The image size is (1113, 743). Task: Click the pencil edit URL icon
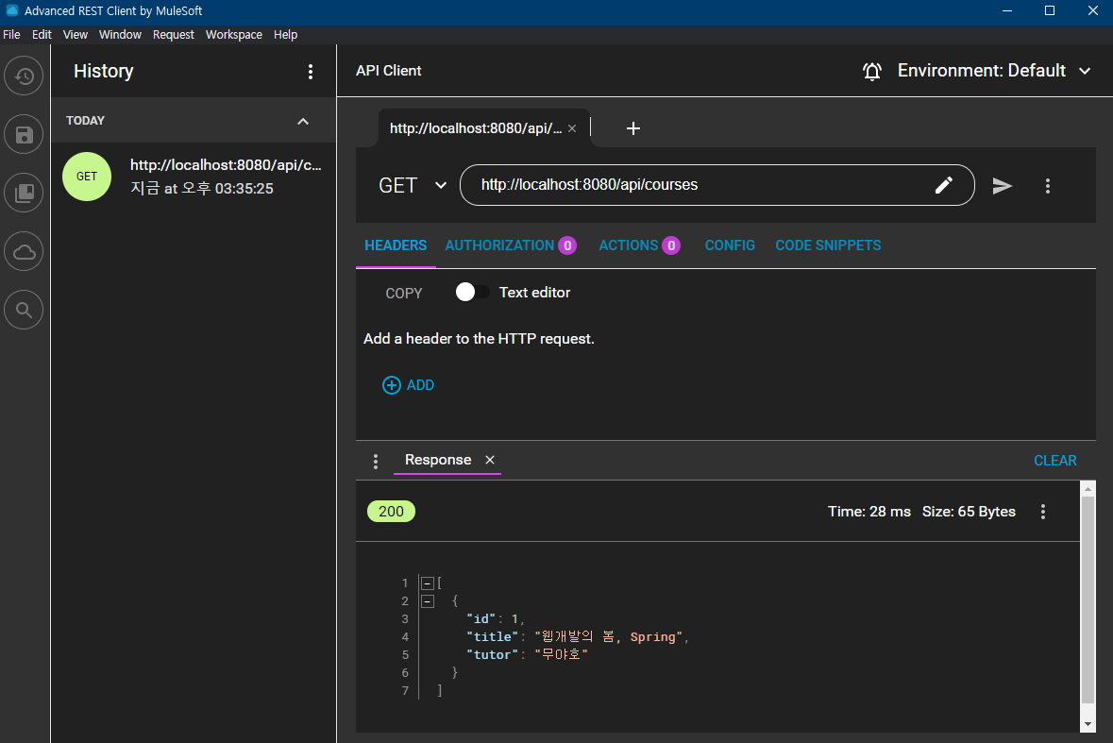pyautogui.click(x=943, y=185)
